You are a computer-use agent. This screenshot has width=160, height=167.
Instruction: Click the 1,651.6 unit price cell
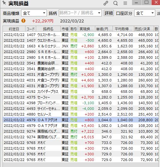(x=105, y=46)
